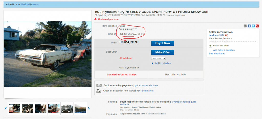Click get an instant decision link
Image resolution: width=262 pixels, height=119 pixels.
(x=146, y=85)
